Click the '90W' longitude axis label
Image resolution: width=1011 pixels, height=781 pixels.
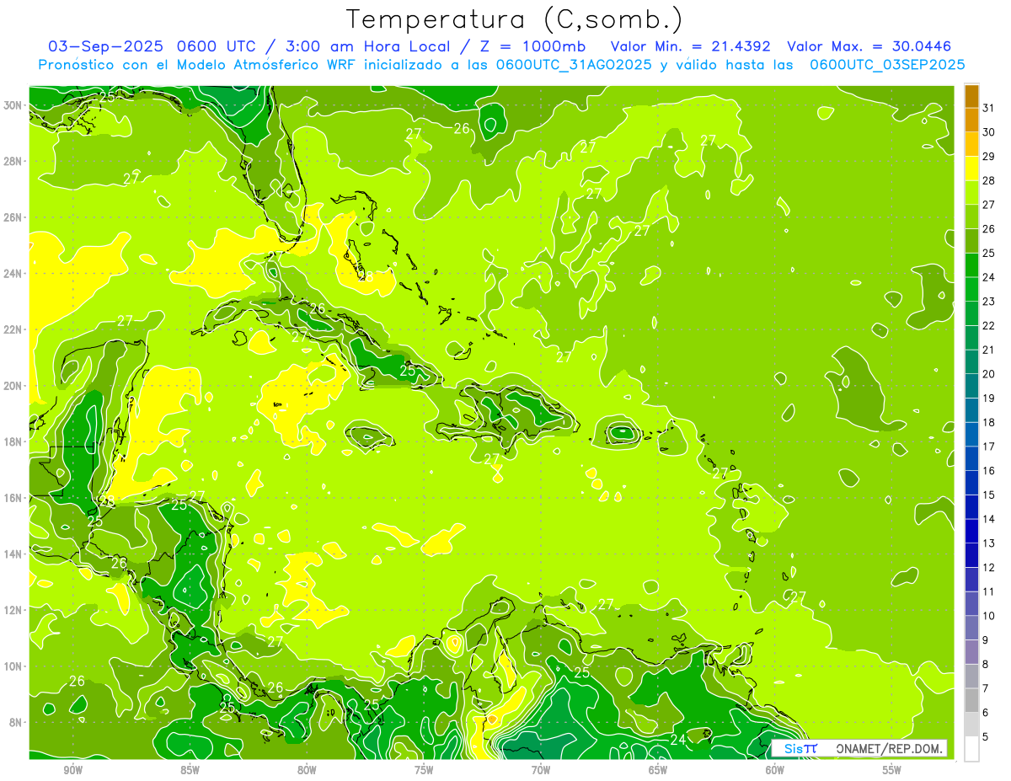[72, 770]
